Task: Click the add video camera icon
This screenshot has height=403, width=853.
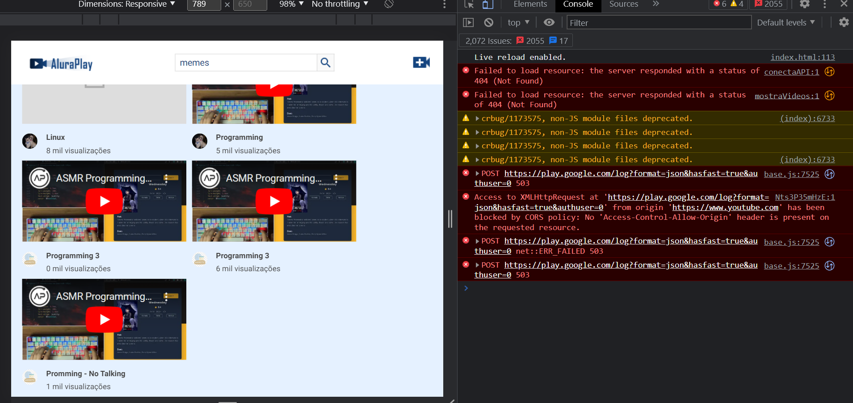Action: coord(421,63)
